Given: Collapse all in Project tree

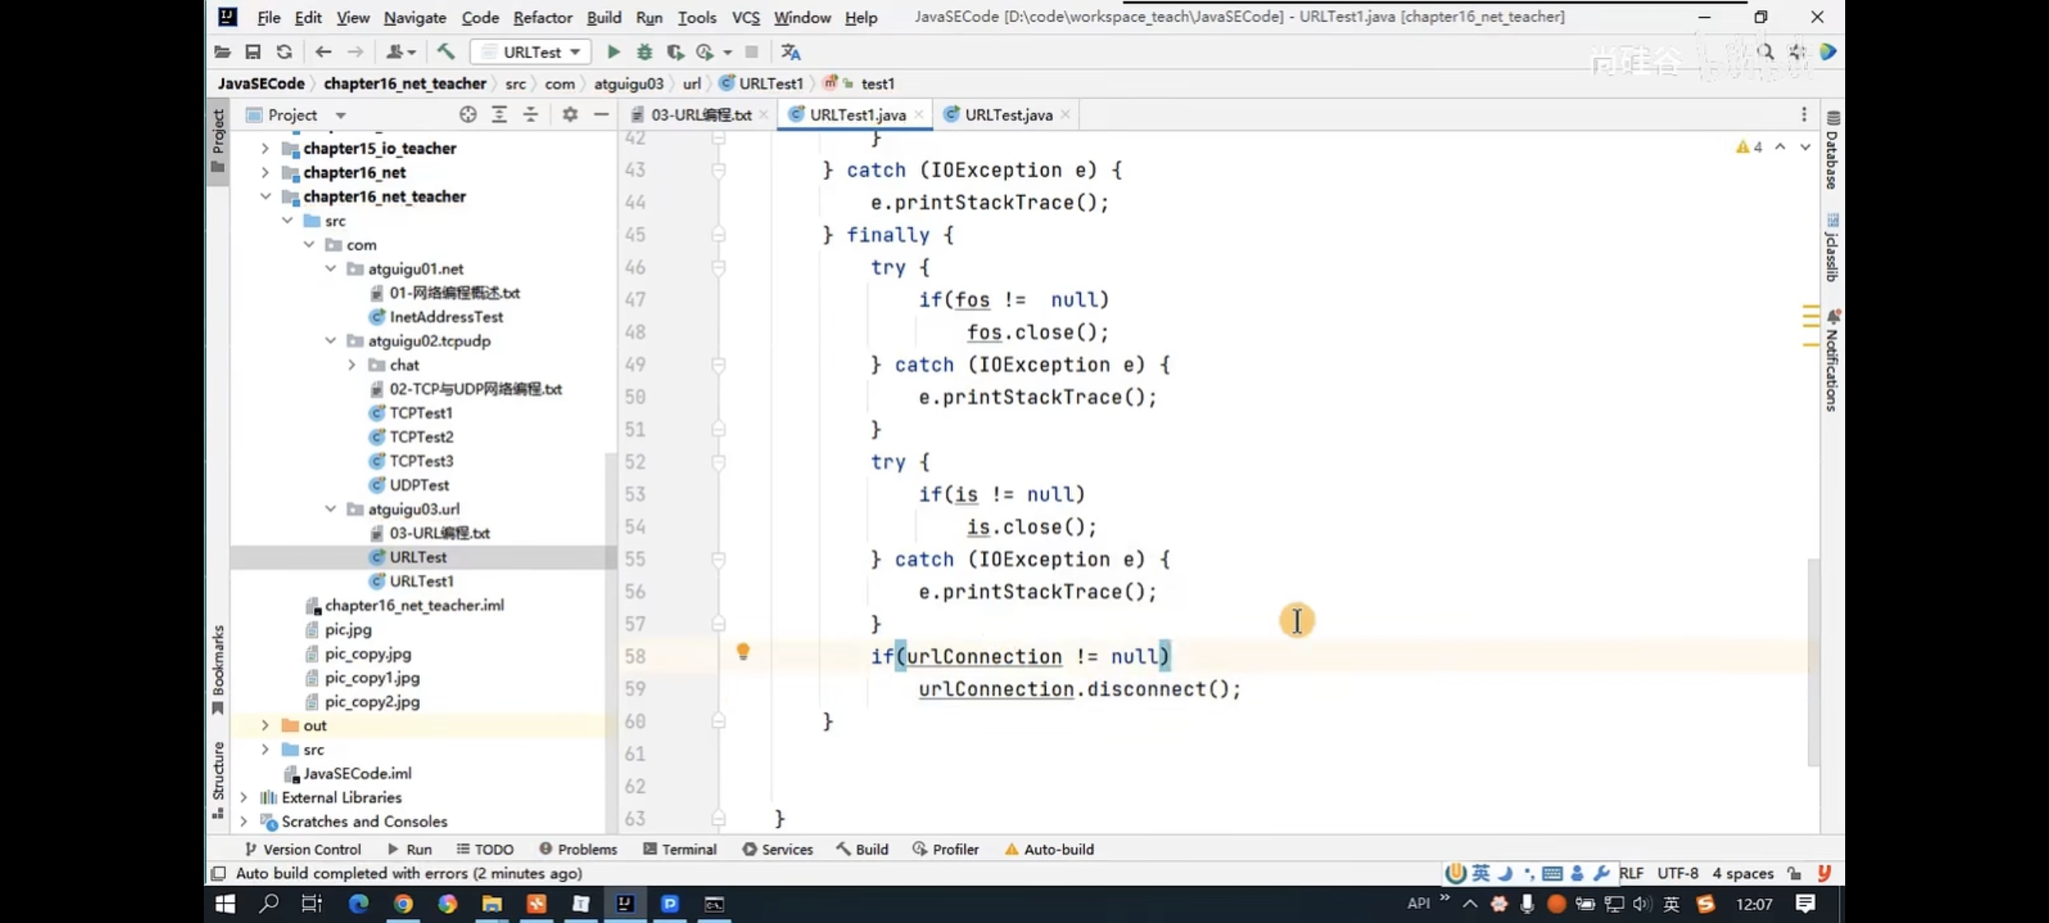Looking at the screenshot, I should 531,115.
